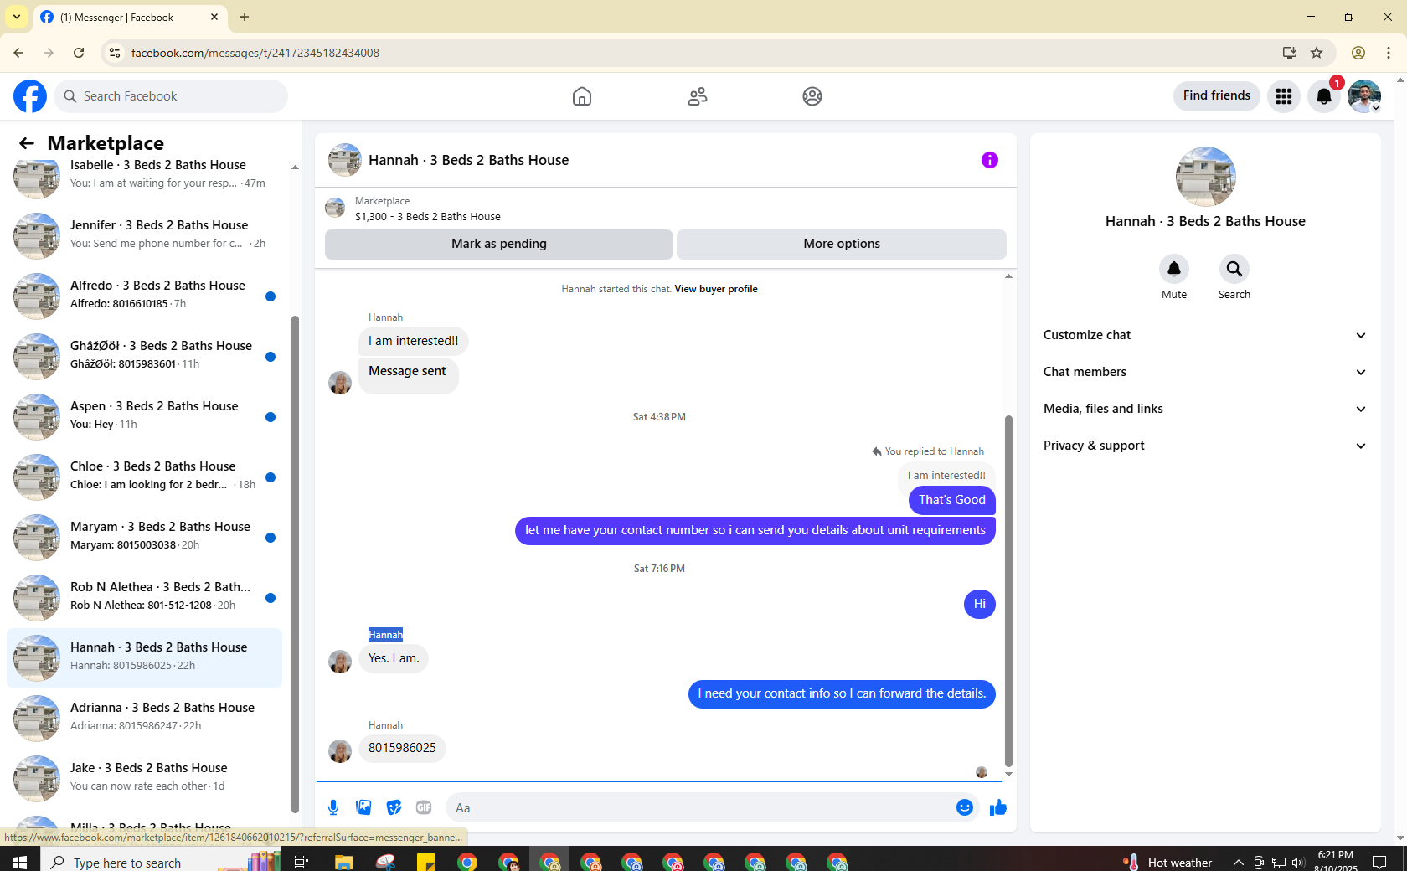Open Rob N Alethea conversation
The width and height of the screenshot is (1407, 871).
(144, 597)
